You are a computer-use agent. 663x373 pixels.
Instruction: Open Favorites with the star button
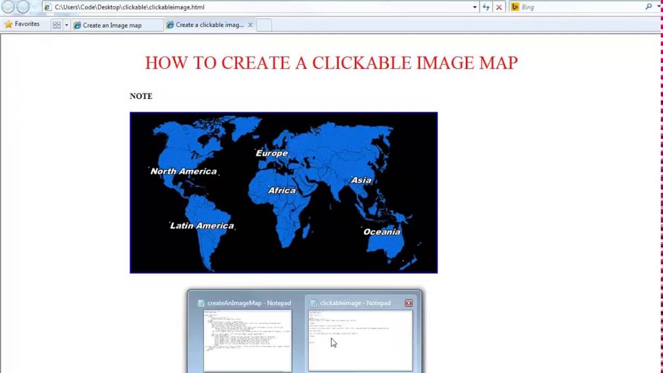click(22, 24)
